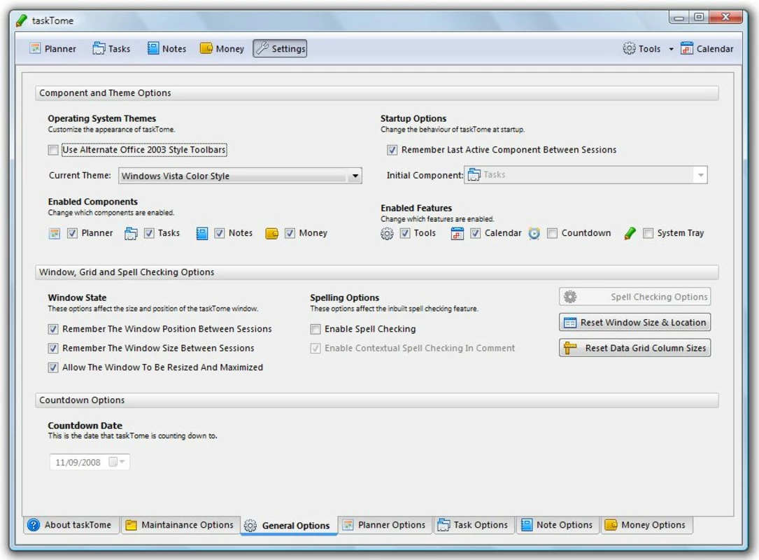Toggle Enable Contextual Spell Checking In Comment
The image size is (759, 560).
[315, 349]
